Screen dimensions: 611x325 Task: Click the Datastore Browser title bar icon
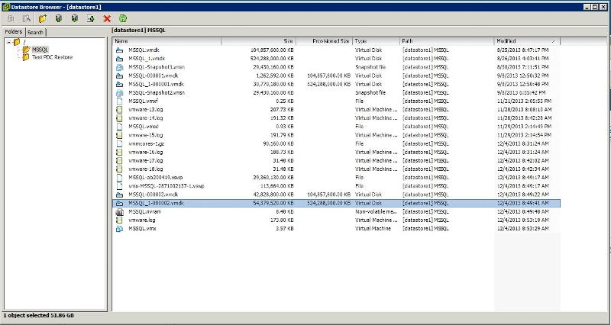click(6, 7)
